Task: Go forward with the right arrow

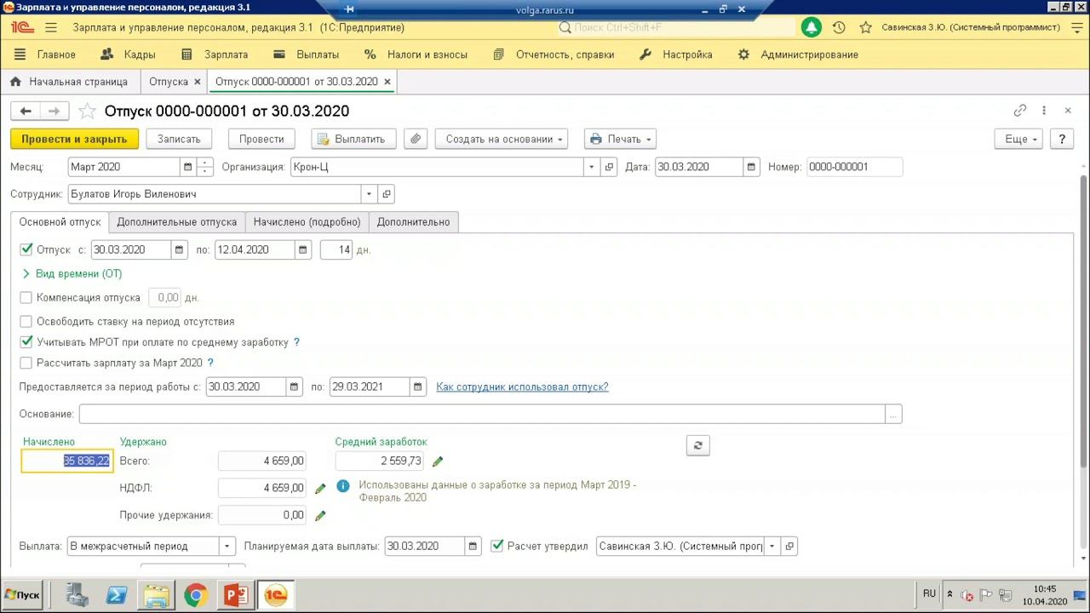Action: 54,111
